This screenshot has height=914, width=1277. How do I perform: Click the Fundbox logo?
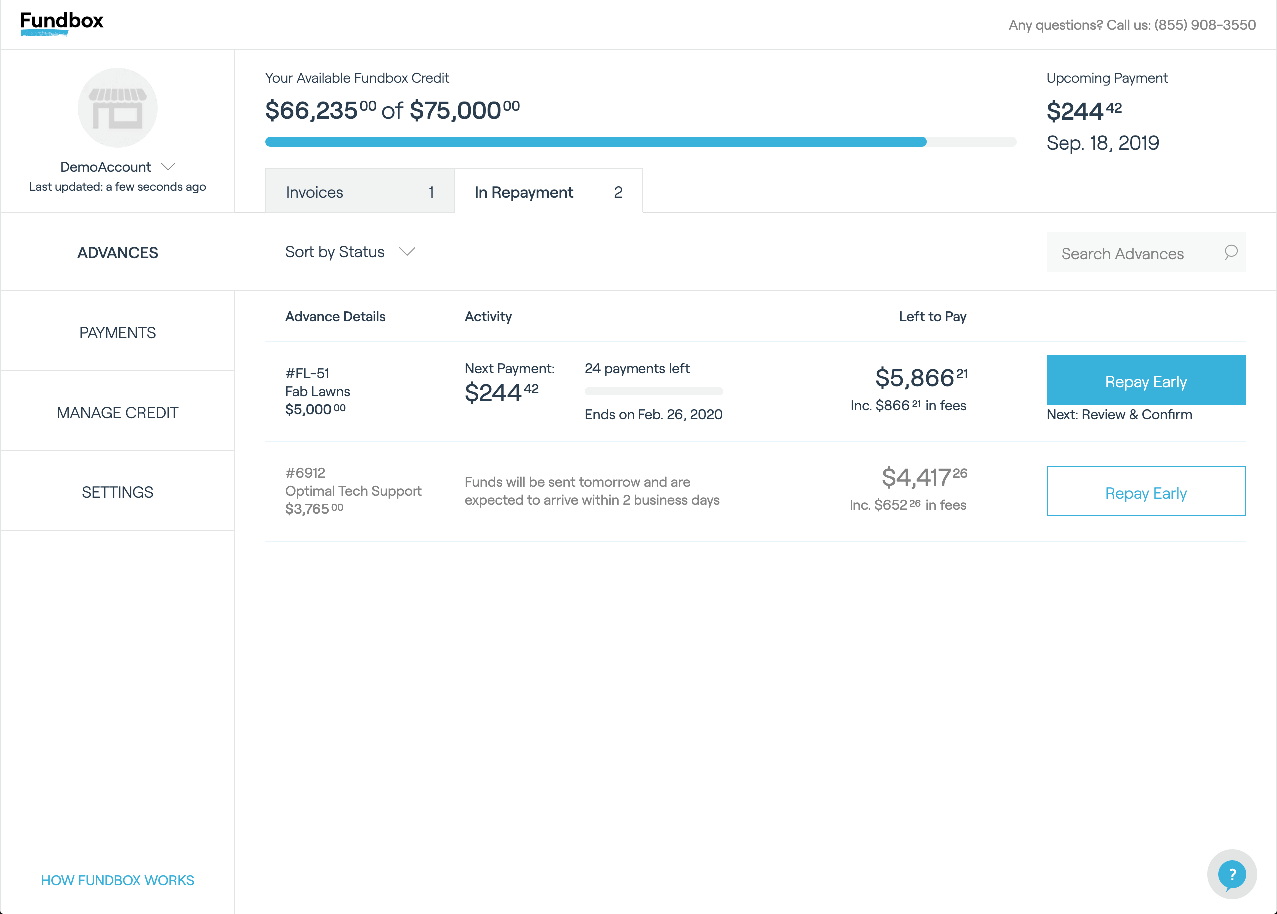[62, 23]
